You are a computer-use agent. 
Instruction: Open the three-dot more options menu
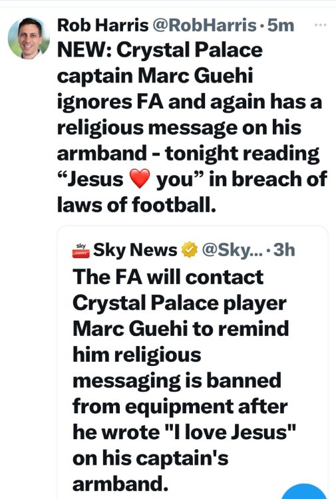[321, 25]
